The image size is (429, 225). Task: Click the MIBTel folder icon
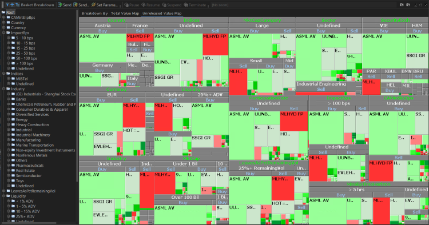coord(13,79)
